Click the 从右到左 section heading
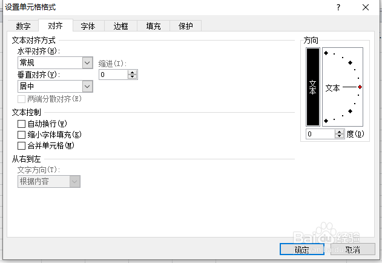382x263 pixels. tap(26, 159)
